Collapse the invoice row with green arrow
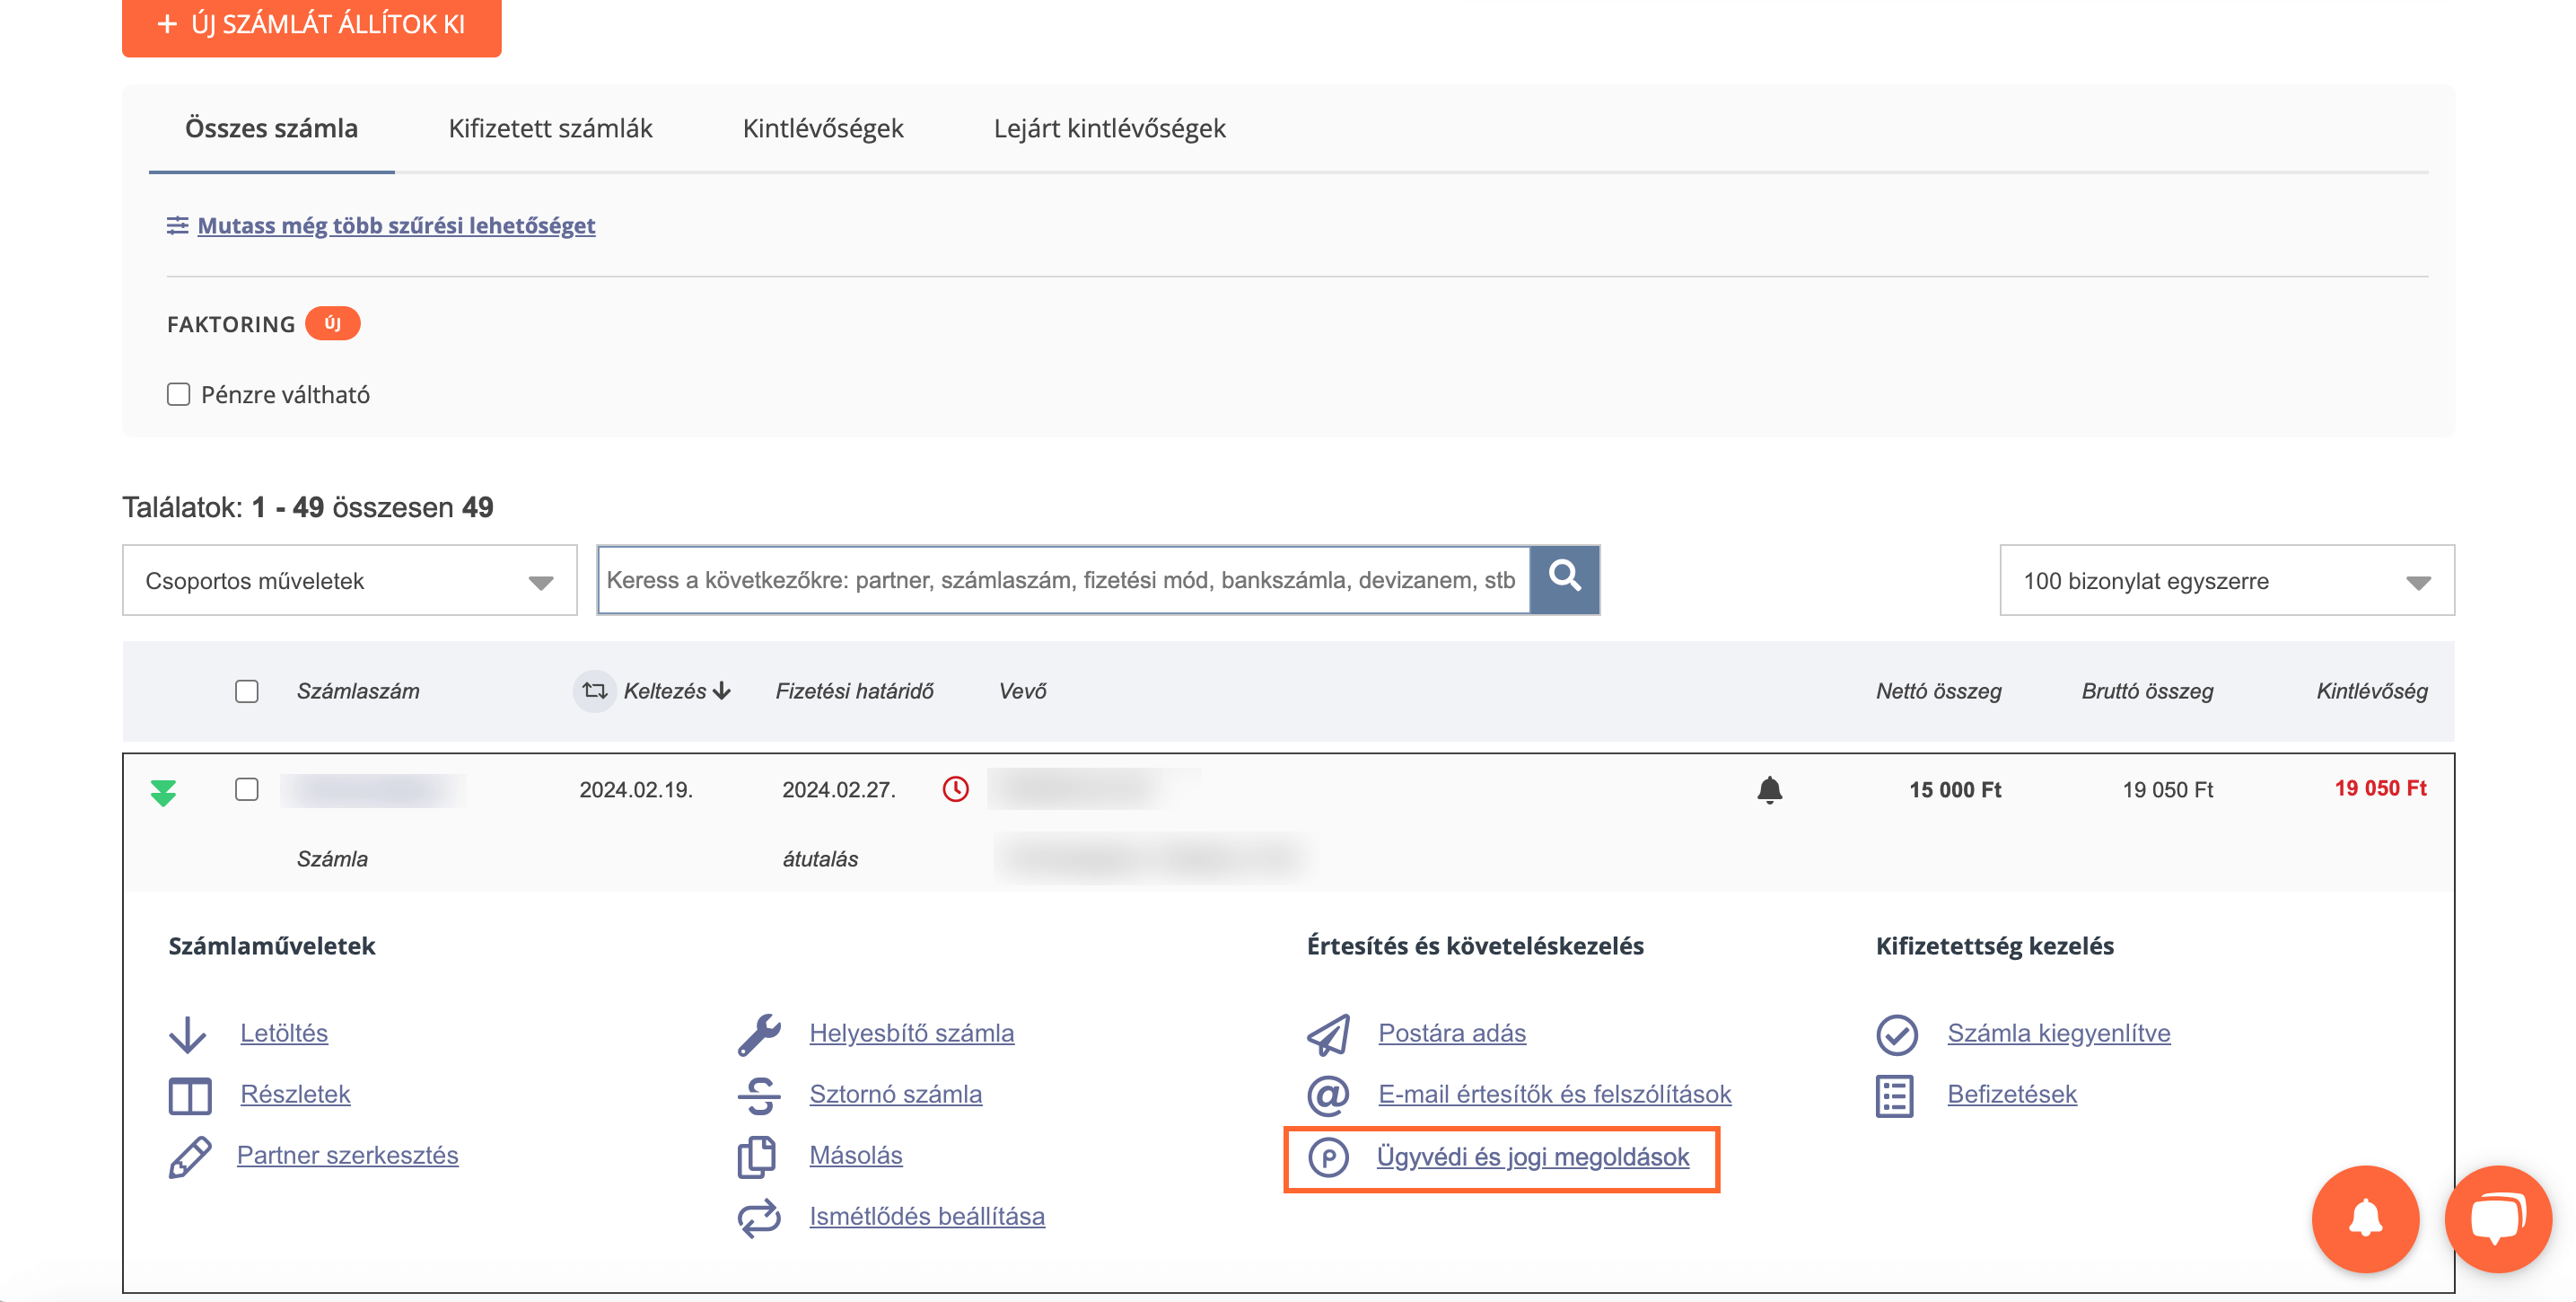The image size is (2576, 1302). pos(163,792)
